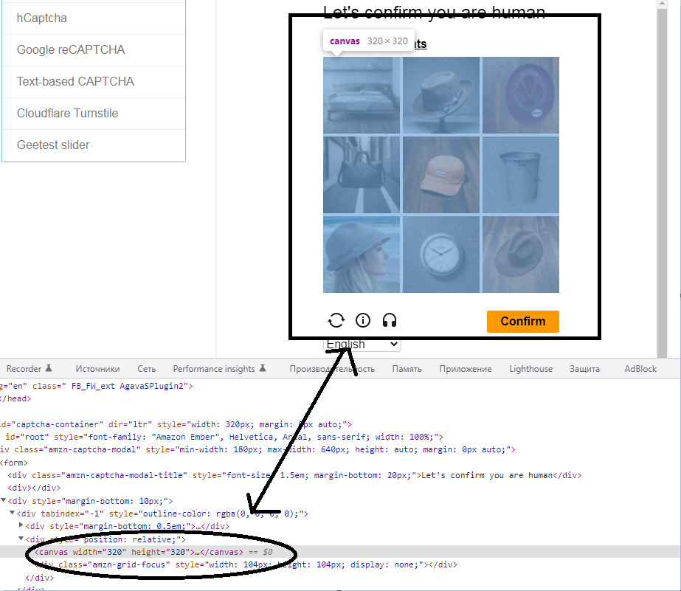Click the "Let's confirm you are human" heading
Screen dimensions: 681x591
coord(434,12)
